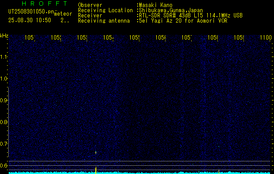Click the word meteor in the header
The image size is (274, 174).
coord(63,14)
